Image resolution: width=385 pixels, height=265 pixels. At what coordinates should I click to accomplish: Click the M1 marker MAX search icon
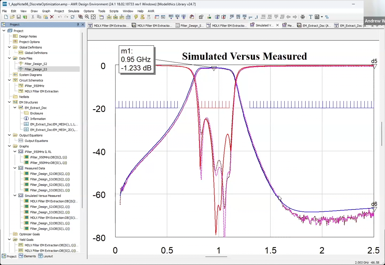pos(263,17)
